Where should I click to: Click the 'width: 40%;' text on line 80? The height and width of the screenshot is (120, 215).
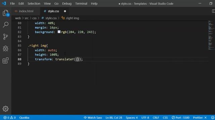45,23
